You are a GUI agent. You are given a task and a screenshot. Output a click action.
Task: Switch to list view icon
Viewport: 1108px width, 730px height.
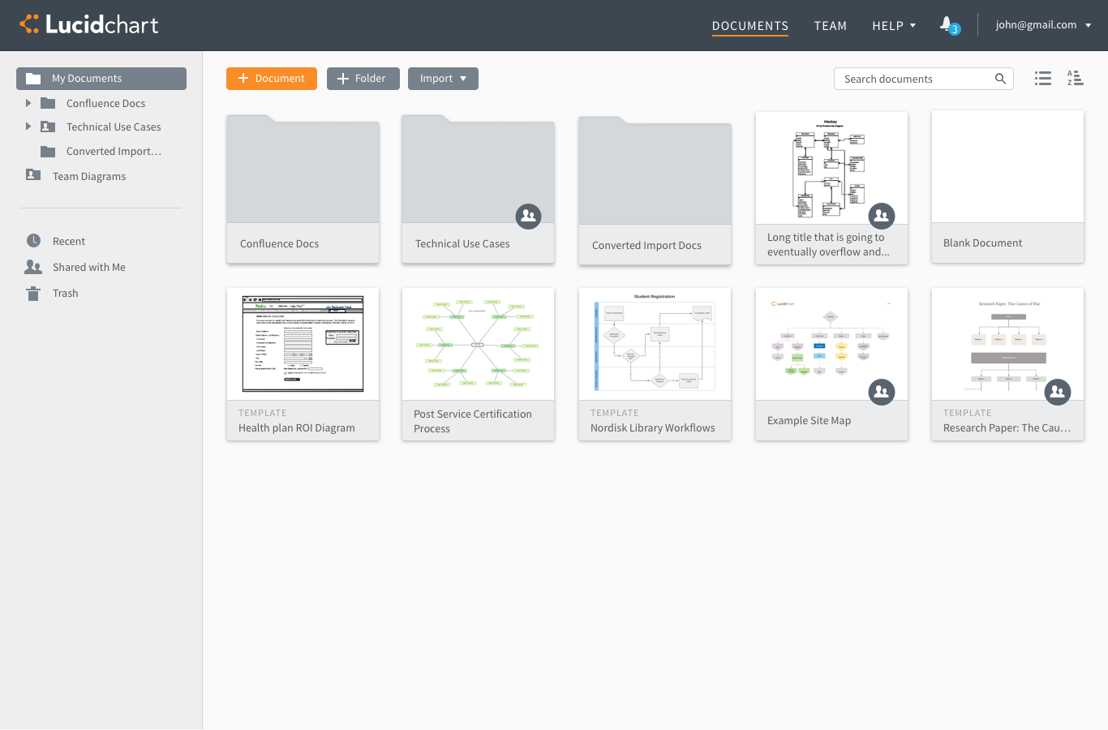click(1043, 79)
